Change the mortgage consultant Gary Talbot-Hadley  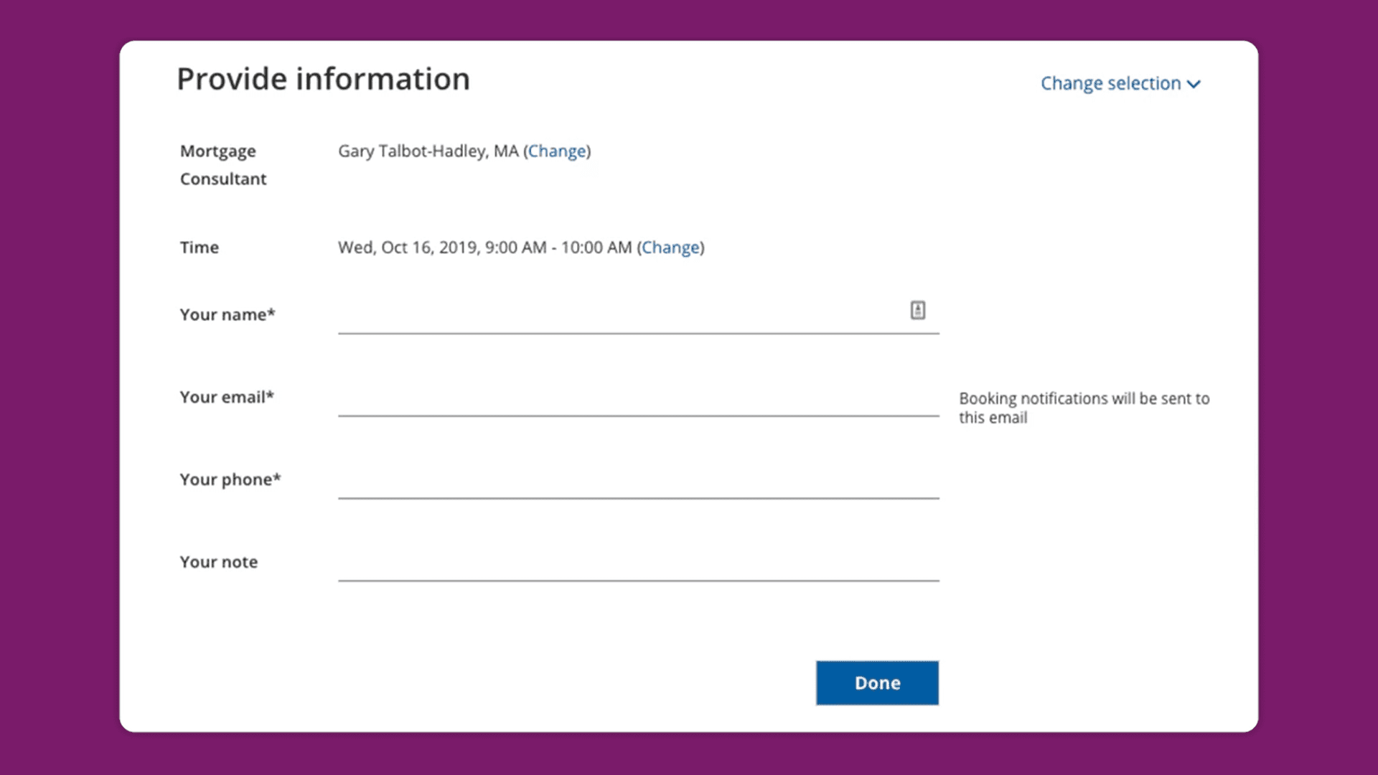pyautogui.click(x=557, y=151)
